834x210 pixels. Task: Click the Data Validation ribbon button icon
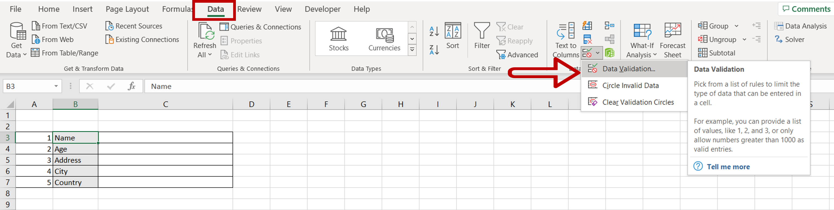tap(587, 53)
